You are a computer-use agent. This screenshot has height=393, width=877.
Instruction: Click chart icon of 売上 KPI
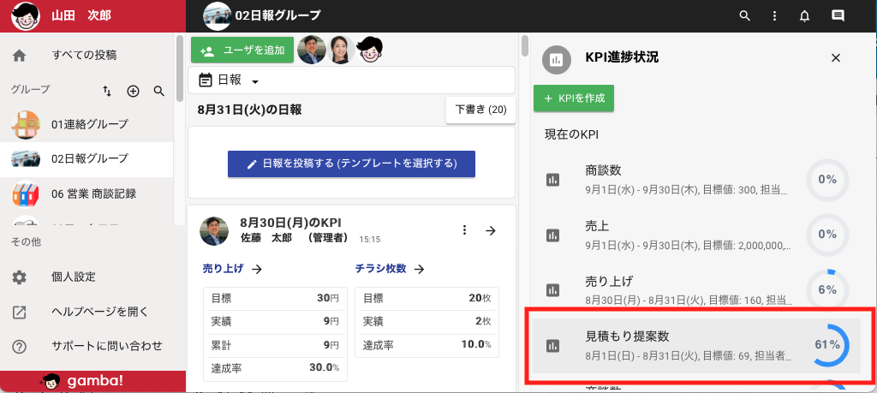[552, 235]
